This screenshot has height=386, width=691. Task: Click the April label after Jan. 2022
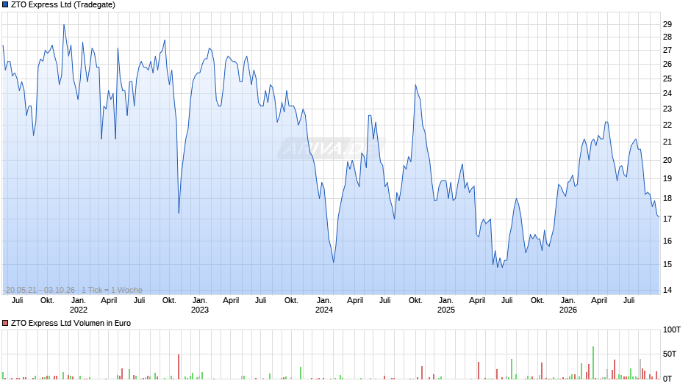pos(109,300)
